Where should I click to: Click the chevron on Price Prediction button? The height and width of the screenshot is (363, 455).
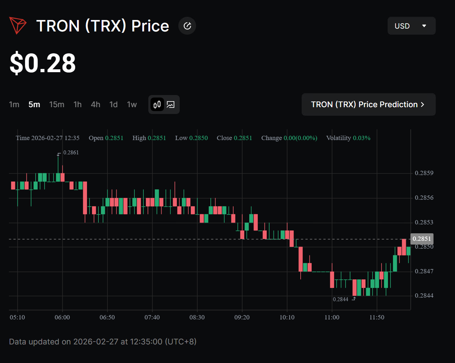pos(423,105)
